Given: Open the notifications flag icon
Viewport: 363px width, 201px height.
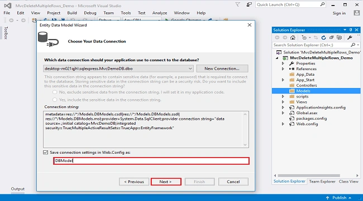Looking at the screenshot, I should click(x=237, y=4).
